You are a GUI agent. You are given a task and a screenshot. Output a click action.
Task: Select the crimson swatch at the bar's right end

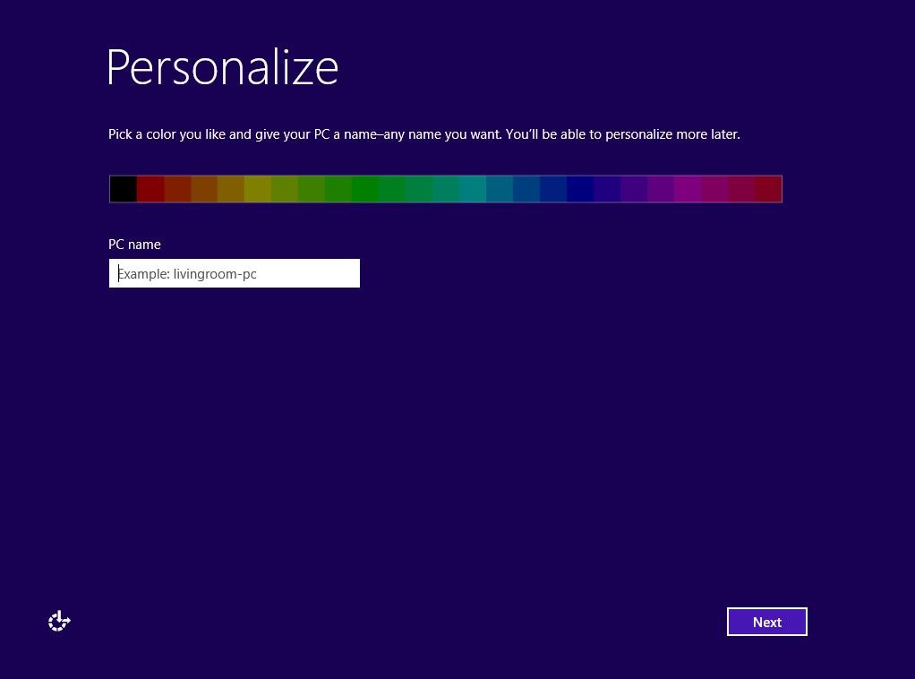coord(770,189)
